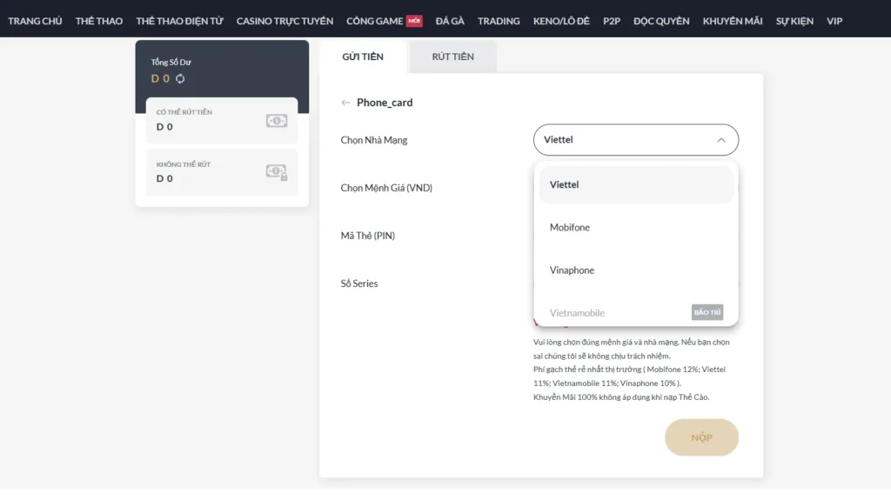This screenshot has width=891, height=500.
Task: Click the BẢO TRÌ maintenance badge
Action: [x=707, y=312]
